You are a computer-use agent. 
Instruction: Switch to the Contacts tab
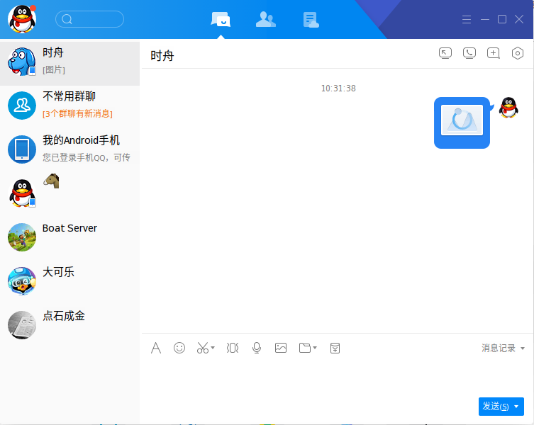[x=266, y=20]
